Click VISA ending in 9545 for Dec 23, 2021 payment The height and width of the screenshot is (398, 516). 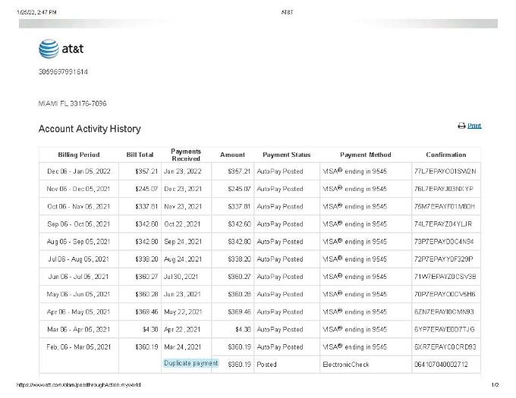pyautogui.click(x=354, y=189)
